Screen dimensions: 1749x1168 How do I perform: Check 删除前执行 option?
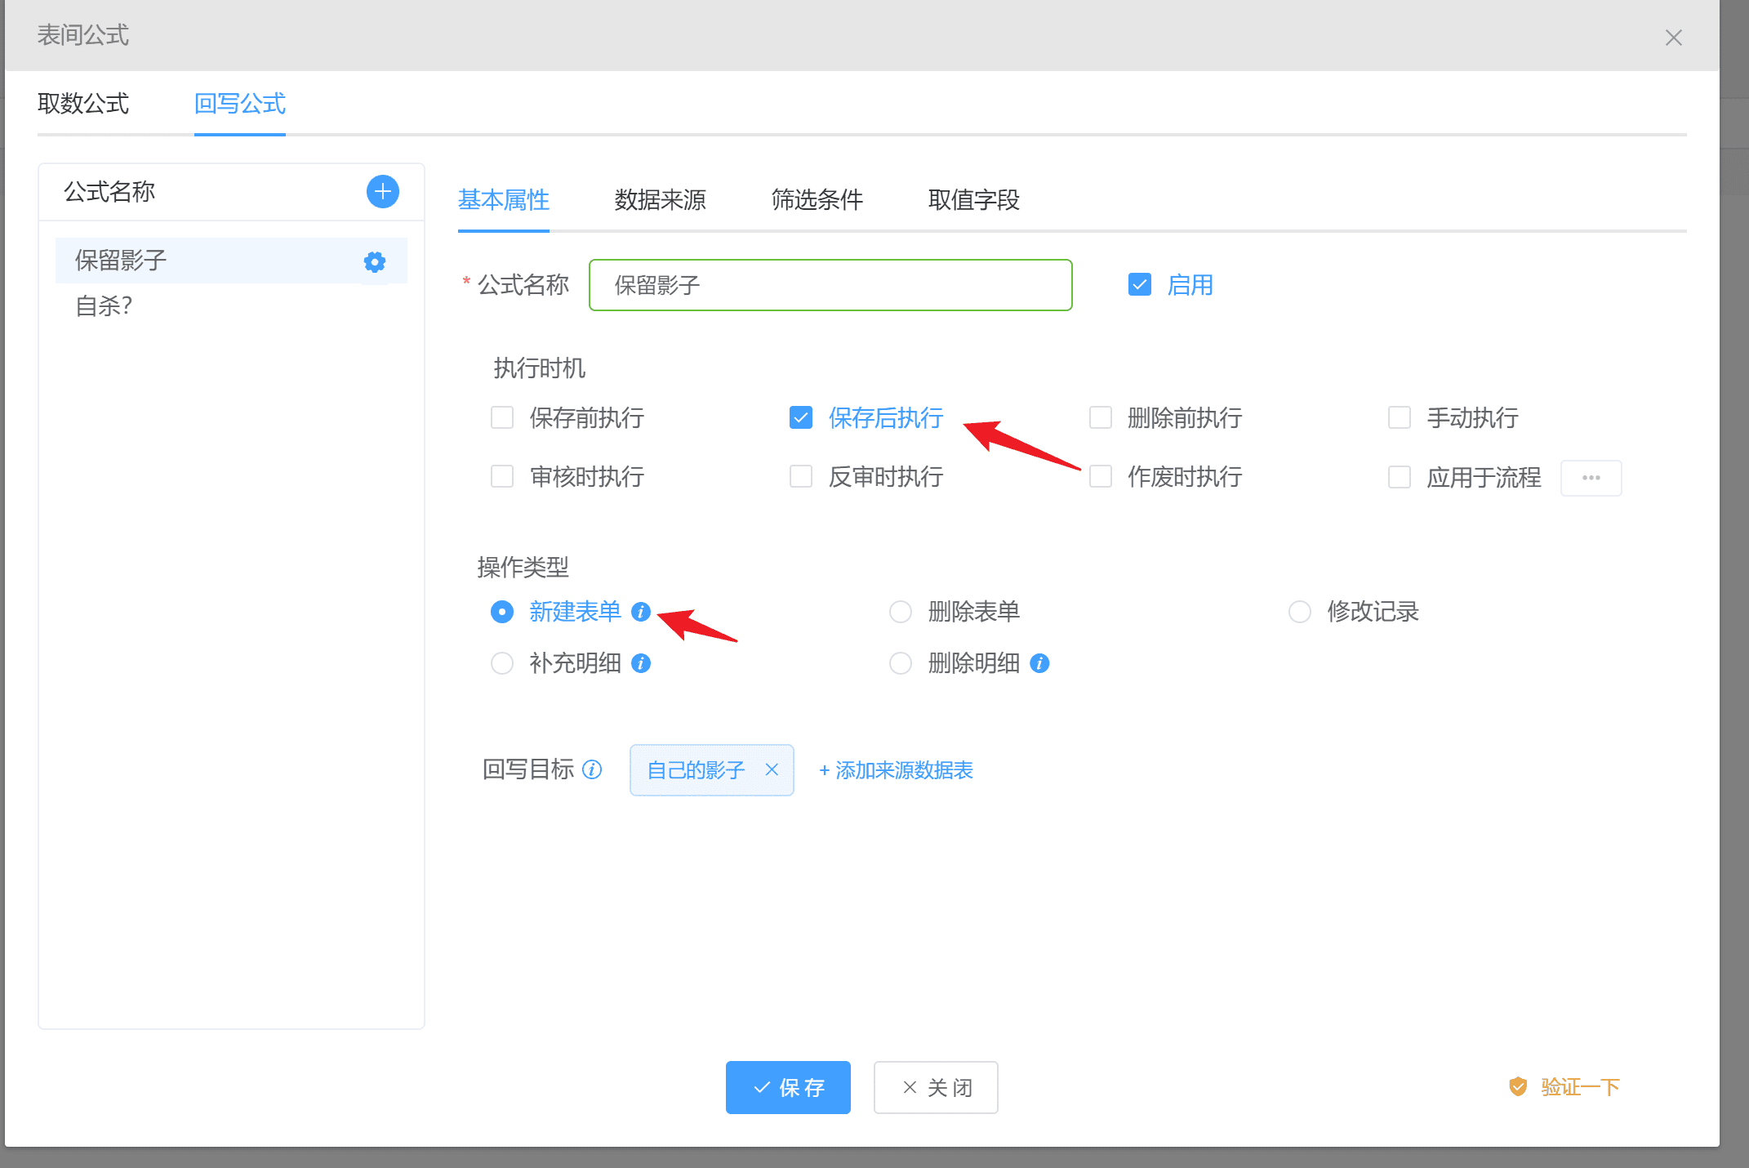click(x=1101, y=417)
